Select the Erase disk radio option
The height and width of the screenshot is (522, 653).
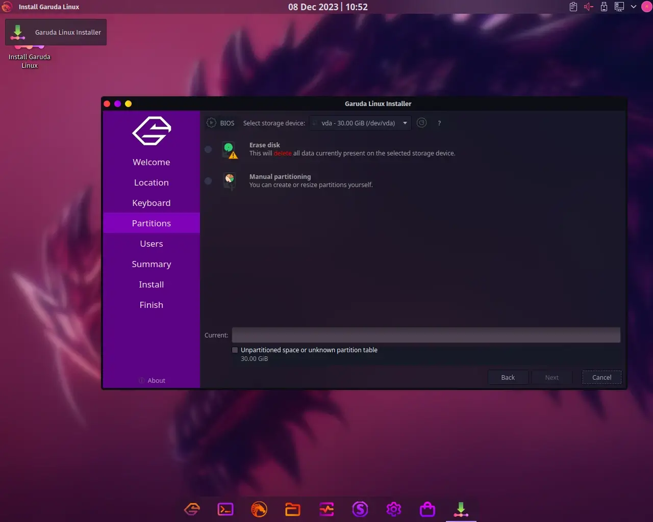point(208,149)
